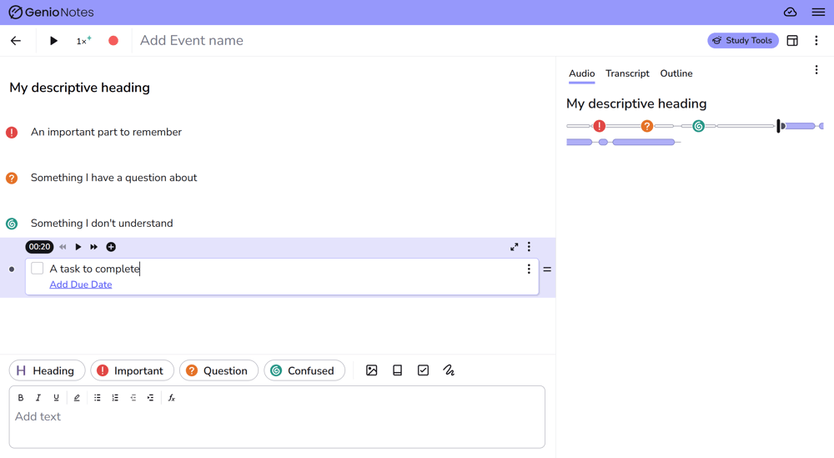Screen dimensions: 834x458
Task: Click the black playhead on the audio timeline
Action: (x=779, y=126)
